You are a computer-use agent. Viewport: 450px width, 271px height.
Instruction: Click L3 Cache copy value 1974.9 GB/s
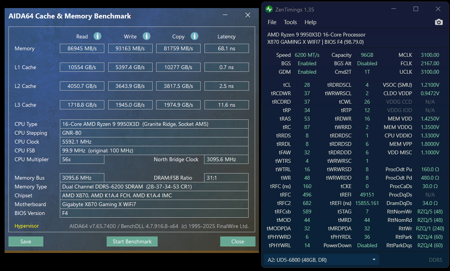[178, 105]
